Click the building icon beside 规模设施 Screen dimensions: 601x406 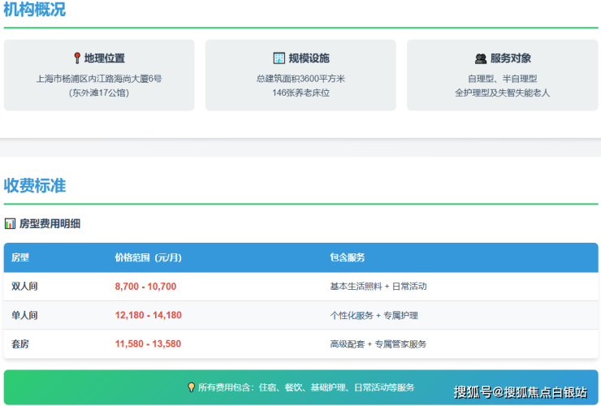click(x=279, y=58)
